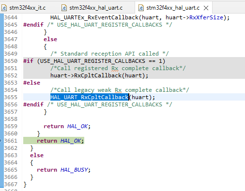Viewport: 245px width, 191px height.
Task: Click the #if USE_HAL_UART_REGISTER_CALLBACKS line 3650
Action: pyautogui.click(x=94, y=61)
